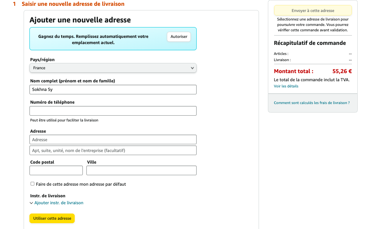Focus the apartment and company optional field

tap(113, 150)
